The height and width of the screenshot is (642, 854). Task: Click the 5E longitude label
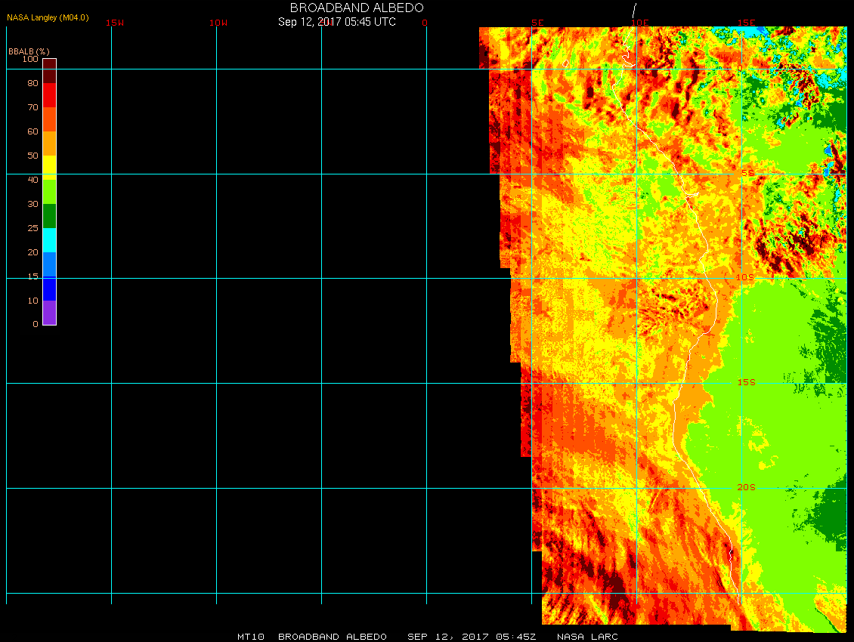(x=537, y=23)
